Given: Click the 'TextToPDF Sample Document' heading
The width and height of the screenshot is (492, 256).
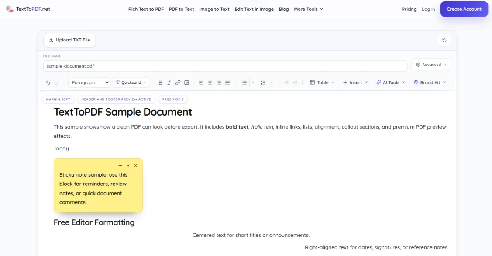Looking at the screenshot, I should [123, 112].
